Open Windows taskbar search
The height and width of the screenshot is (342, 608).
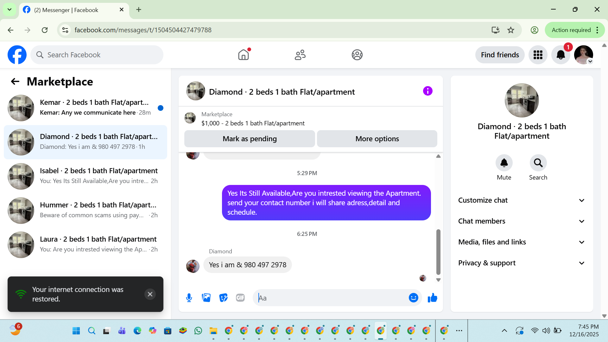92,331
